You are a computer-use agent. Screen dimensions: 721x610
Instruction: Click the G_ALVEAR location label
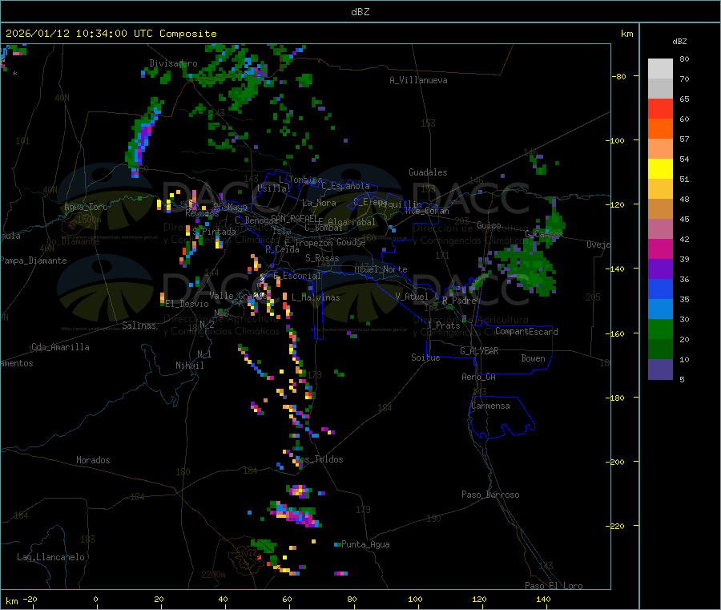coord(479,351)
